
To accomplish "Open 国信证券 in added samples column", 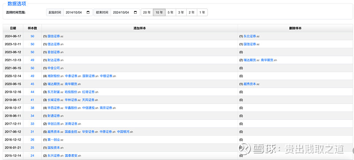I will coord(54,36).
